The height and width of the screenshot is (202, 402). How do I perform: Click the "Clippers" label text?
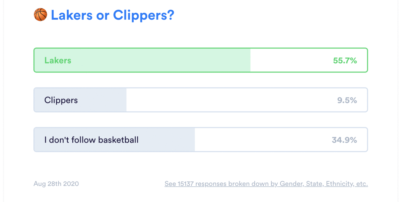coord(61,100)
